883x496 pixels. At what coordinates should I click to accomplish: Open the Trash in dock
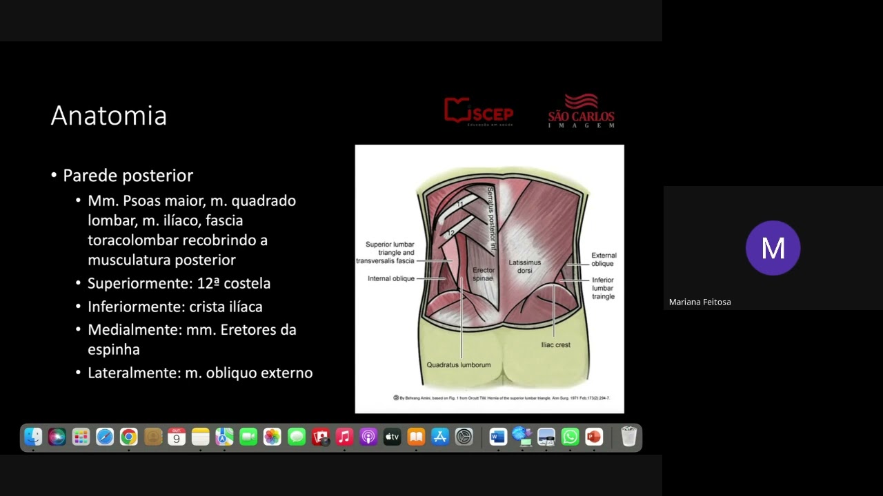628,437
